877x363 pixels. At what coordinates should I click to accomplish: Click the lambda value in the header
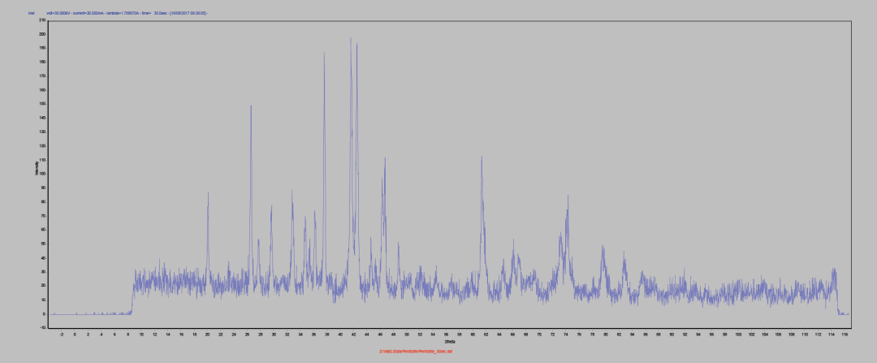(123, 13)
